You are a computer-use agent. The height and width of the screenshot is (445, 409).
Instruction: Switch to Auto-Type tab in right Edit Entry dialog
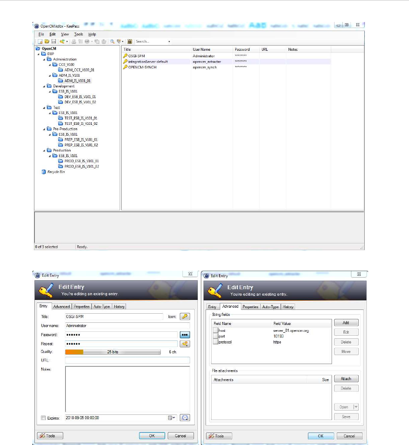point(271,307)
